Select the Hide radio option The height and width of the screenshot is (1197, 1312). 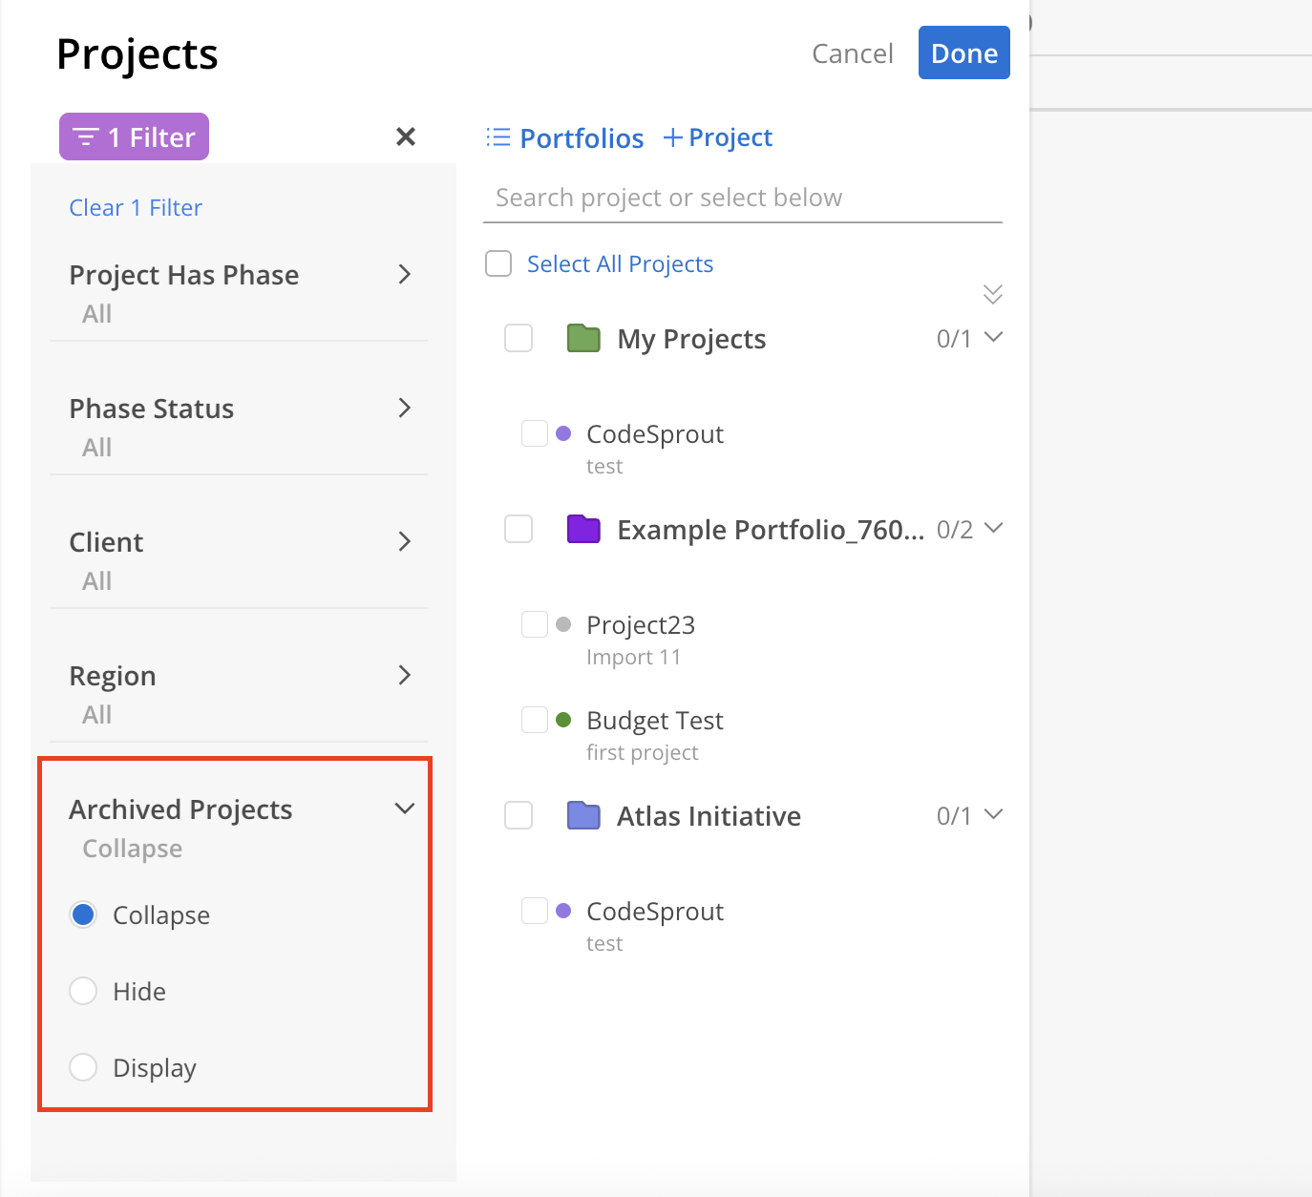click(x=83, y=991)
